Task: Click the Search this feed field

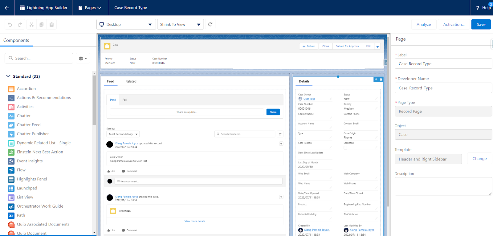Action: point(245,134)
